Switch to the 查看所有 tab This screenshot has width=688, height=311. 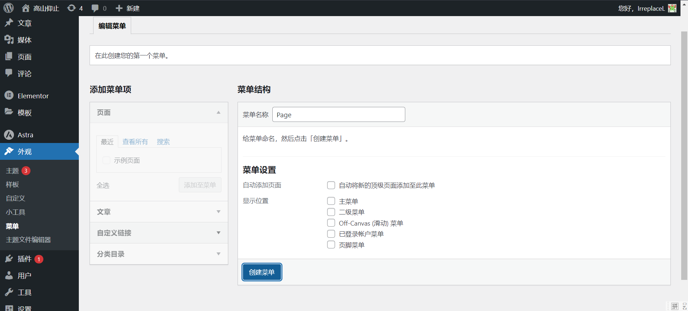135,142
